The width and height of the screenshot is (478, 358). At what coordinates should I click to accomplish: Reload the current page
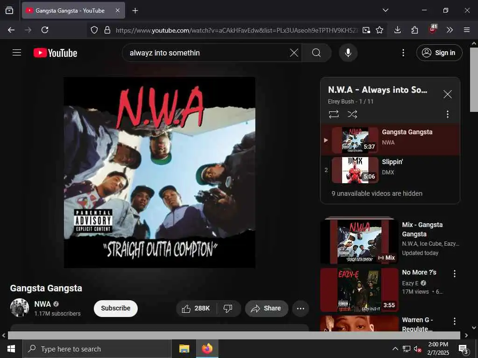[x=45, y=30]
